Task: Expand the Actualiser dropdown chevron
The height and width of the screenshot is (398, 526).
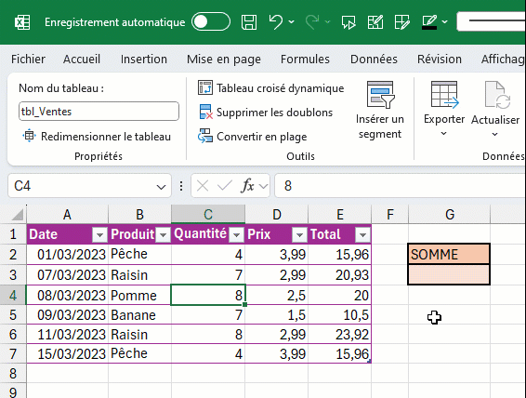Action: tap(494, 134)
